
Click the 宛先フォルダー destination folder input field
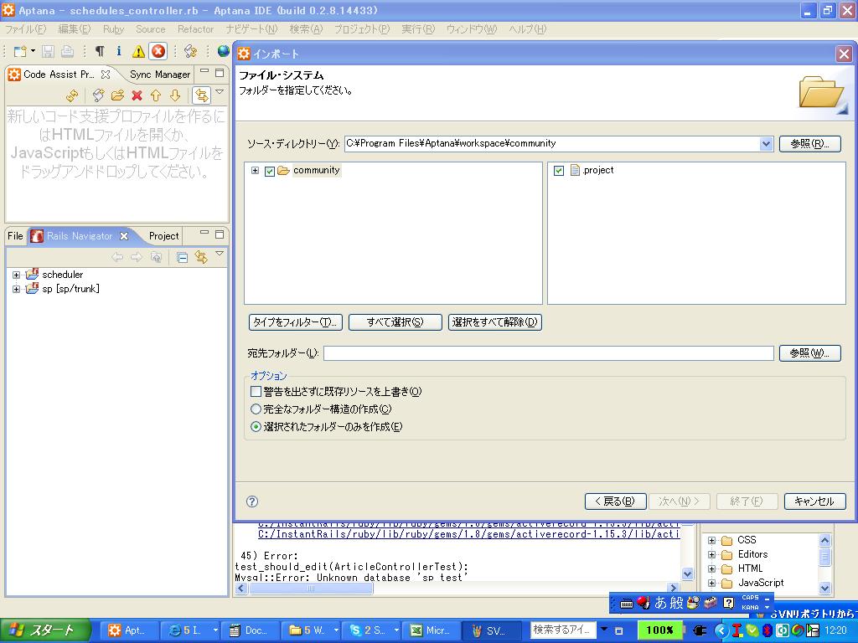548,353
